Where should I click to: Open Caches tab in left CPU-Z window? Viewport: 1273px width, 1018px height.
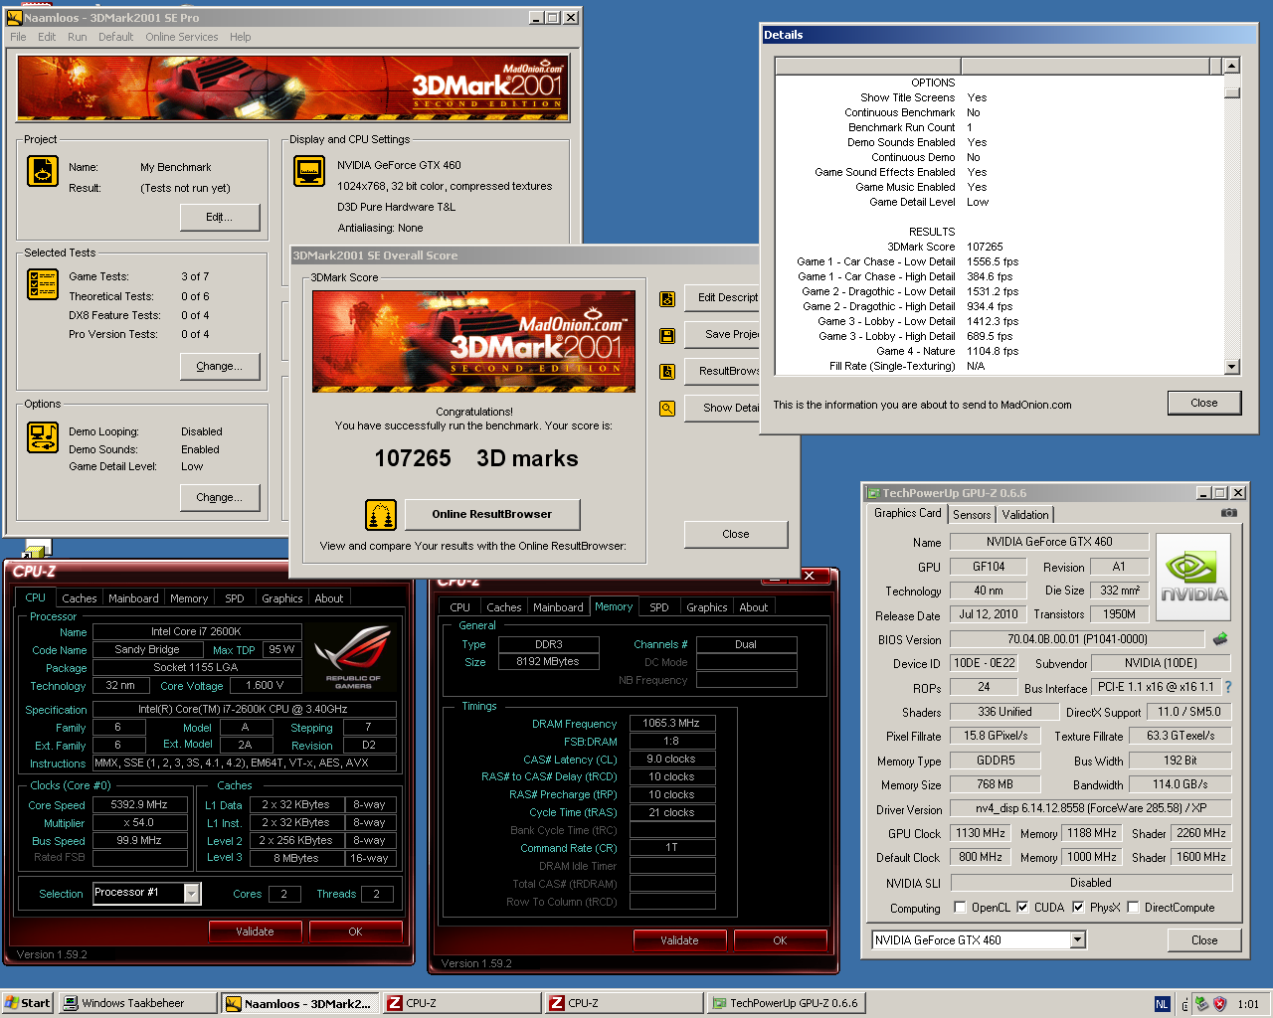80,598
